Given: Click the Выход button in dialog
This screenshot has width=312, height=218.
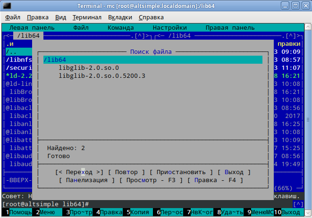Looking at the screenshot, I should click(234, 172).
